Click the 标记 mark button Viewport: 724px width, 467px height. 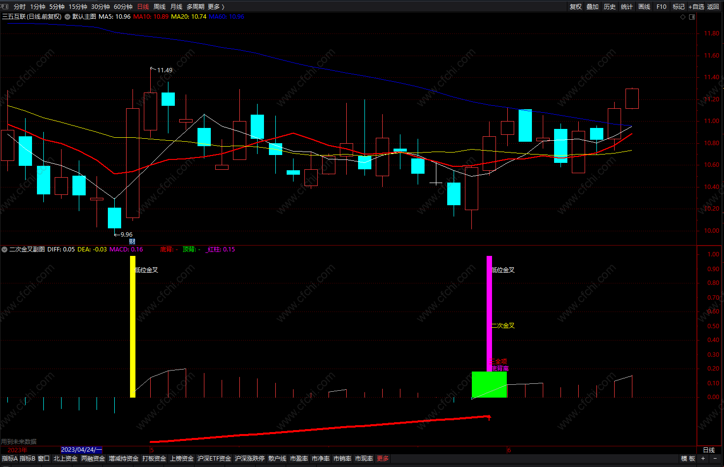point(679,7)
